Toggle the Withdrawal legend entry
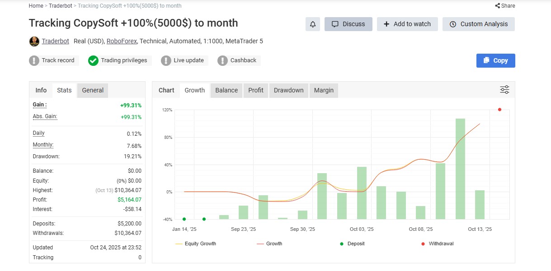The image size is (551, 271). pyautogui.click(x=437, y=243)
